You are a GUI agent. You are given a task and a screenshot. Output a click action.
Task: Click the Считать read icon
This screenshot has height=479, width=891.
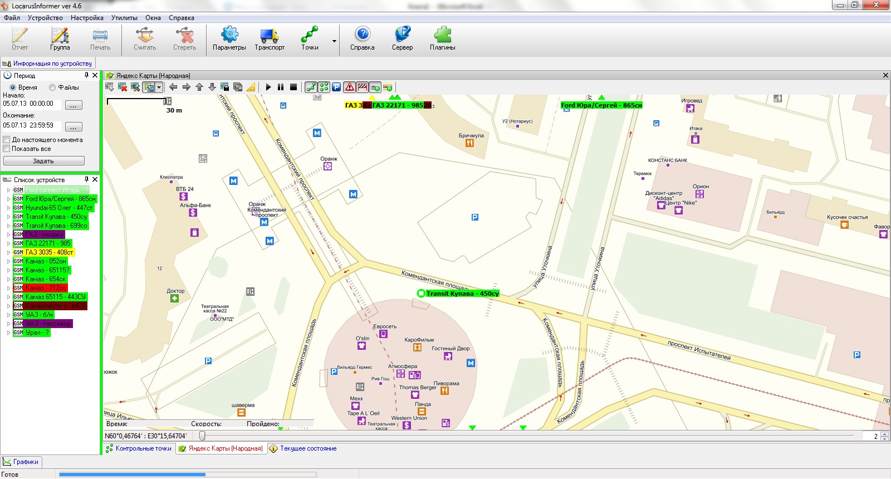tap(145, 39)
